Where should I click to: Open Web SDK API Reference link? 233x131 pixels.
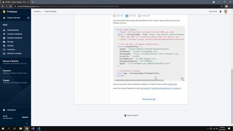(162, 88)
